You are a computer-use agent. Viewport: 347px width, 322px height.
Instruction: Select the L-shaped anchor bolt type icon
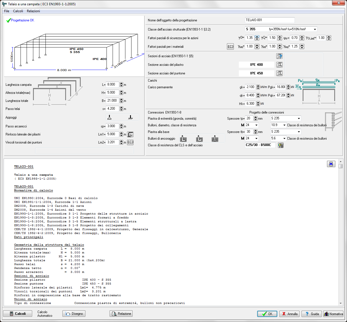coord(184,139)
